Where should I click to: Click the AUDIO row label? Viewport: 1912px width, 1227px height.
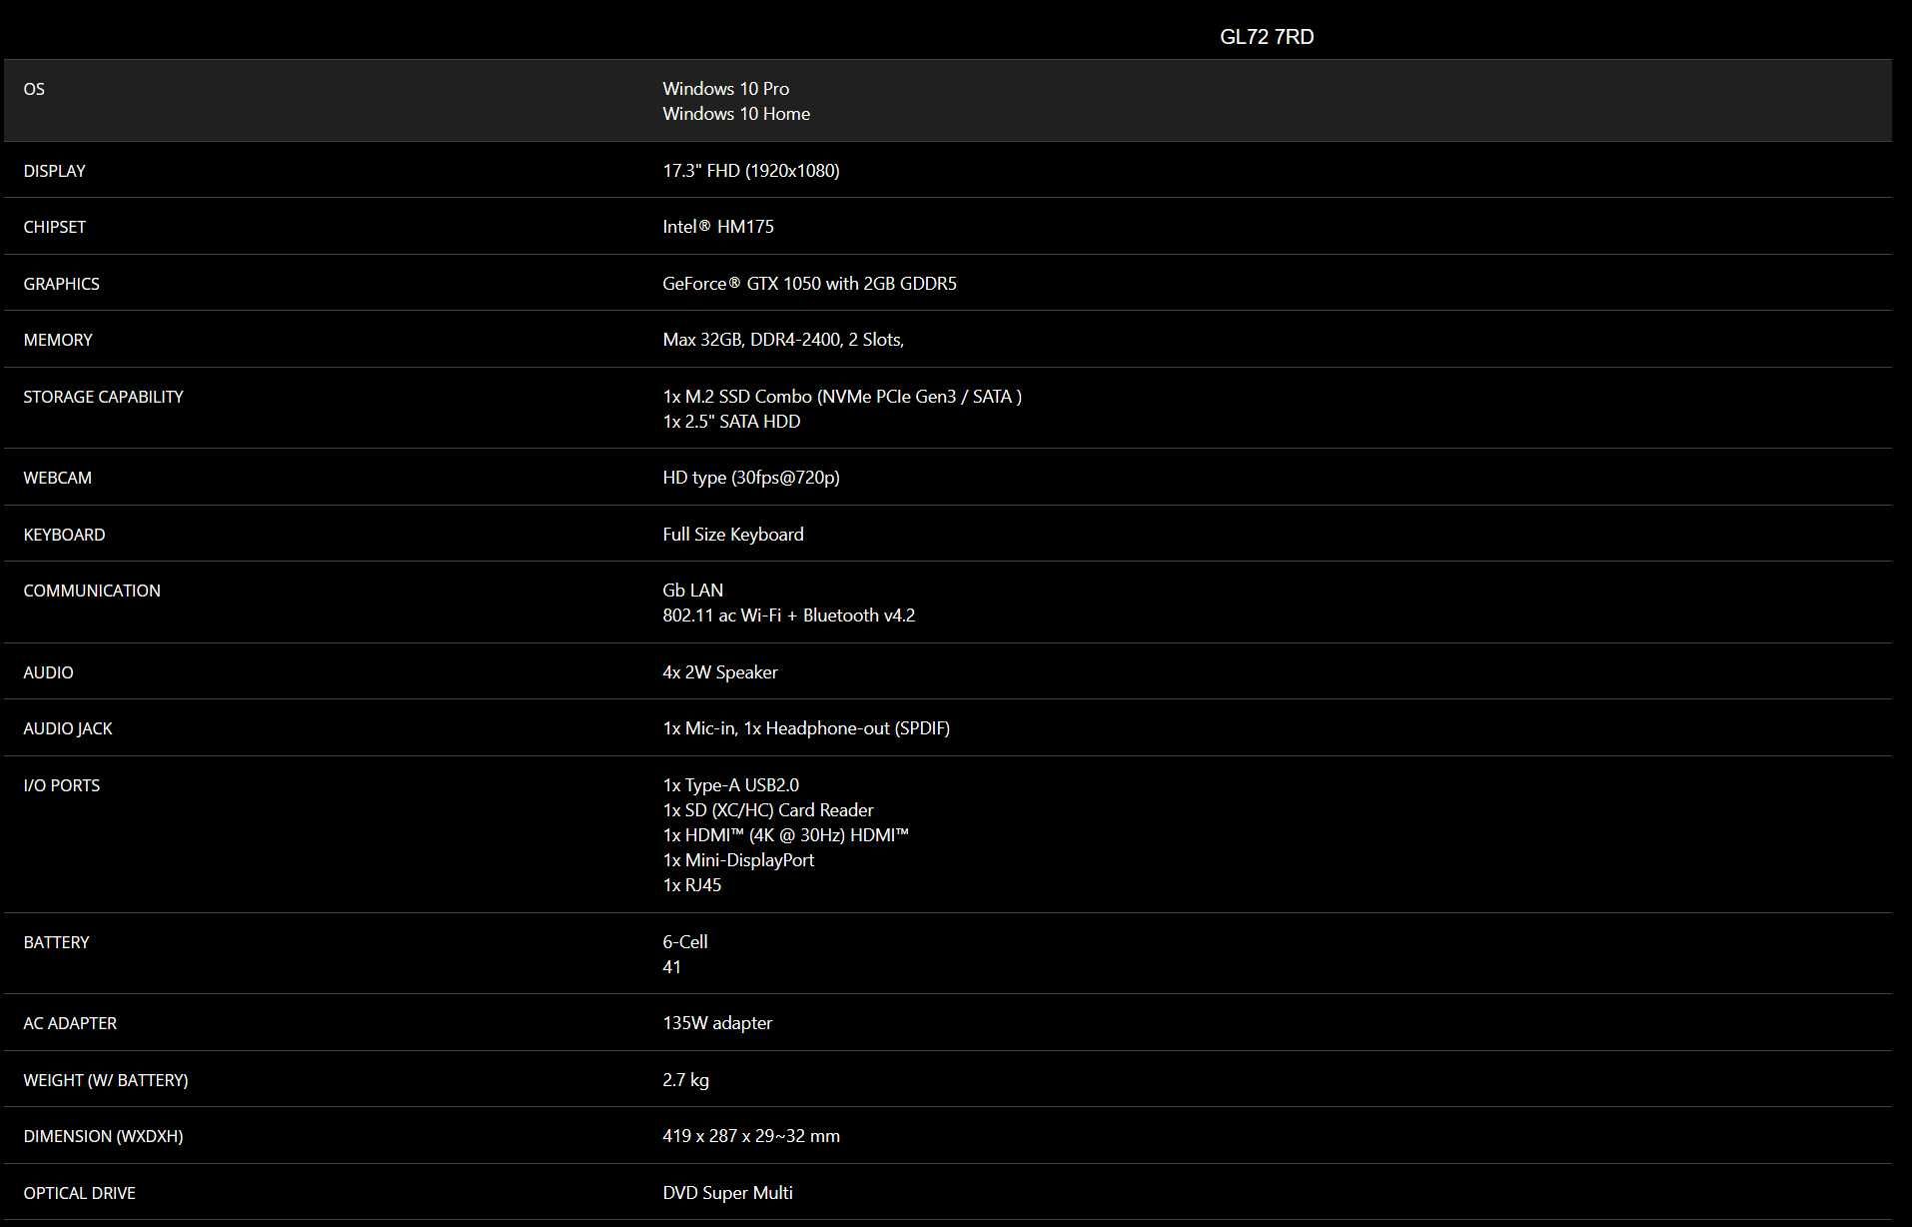click(x=48, y=672)
